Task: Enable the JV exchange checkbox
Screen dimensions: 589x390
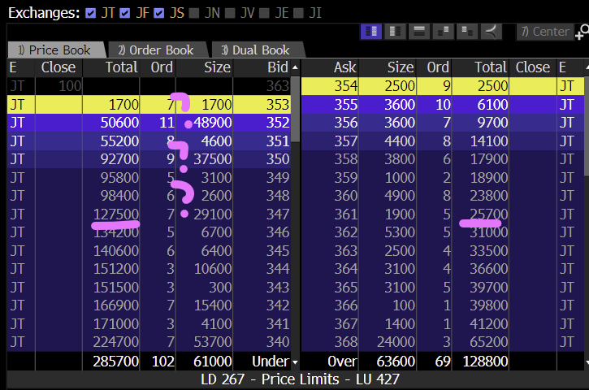Action: pos(230,13)
